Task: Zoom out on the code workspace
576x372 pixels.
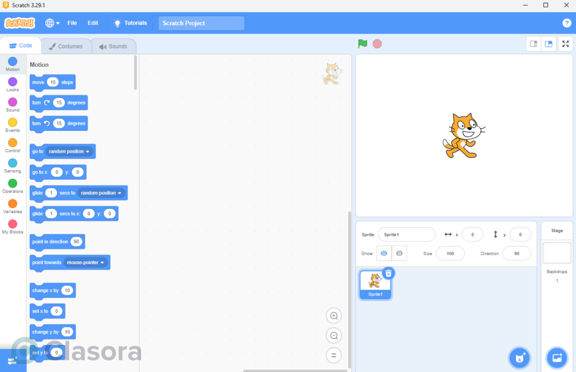Action: click(x=334, y=335)
